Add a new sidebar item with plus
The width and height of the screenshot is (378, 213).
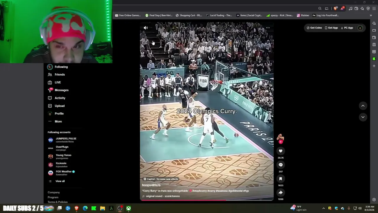point(374,66)
